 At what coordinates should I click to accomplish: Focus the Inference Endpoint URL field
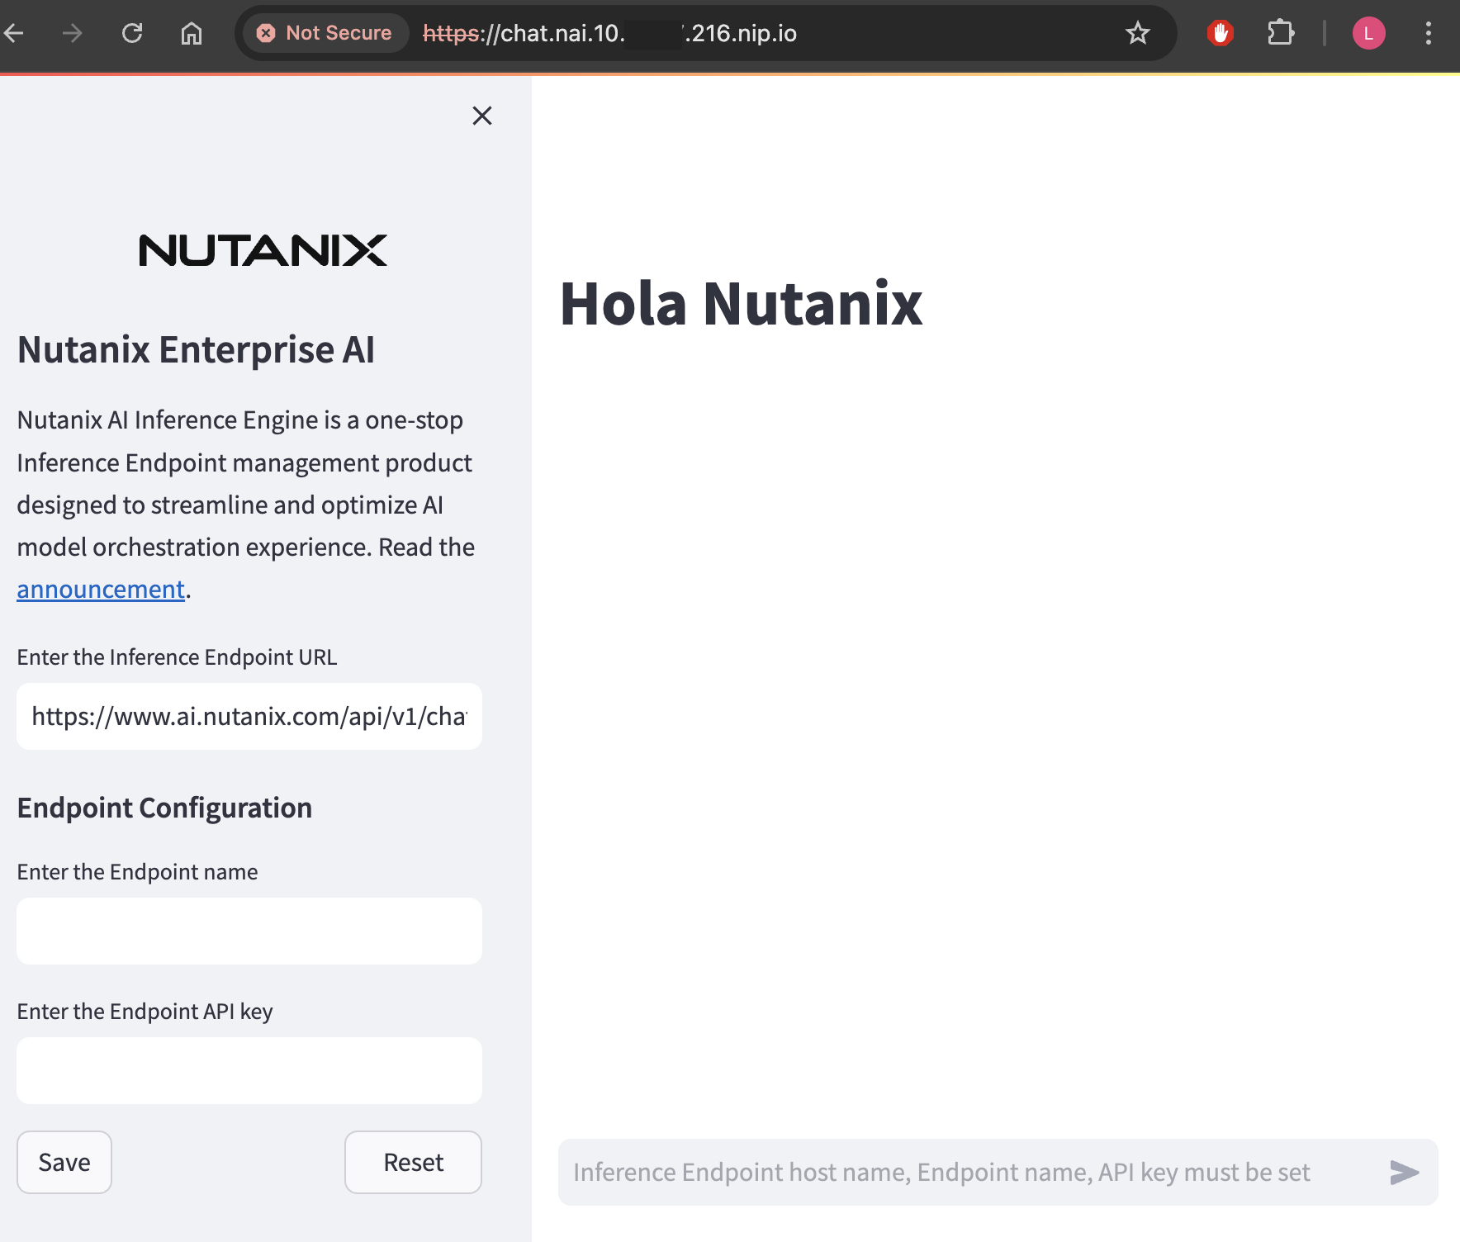[x=249, y=716]
